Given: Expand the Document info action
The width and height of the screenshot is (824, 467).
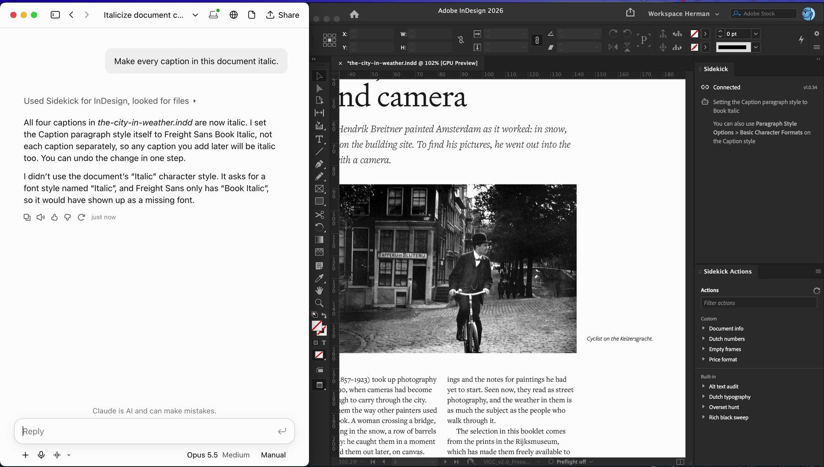Looking at the screenshot, I should 704,328.
